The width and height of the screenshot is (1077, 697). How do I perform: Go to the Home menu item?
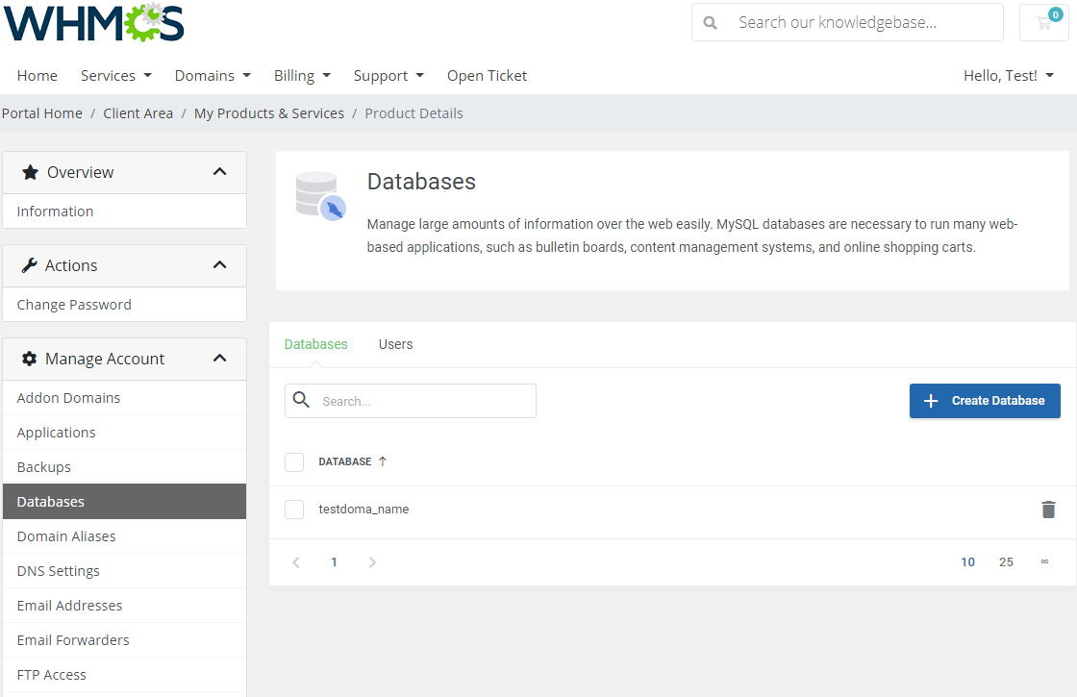38,76
